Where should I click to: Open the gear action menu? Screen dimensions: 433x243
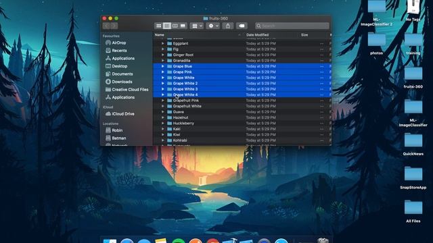213,26
